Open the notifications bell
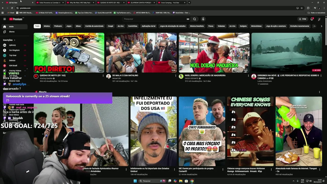 point(312,19)
